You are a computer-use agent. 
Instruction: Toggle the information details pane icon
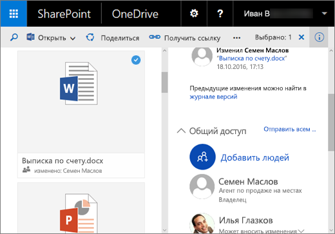click(319, 37)
